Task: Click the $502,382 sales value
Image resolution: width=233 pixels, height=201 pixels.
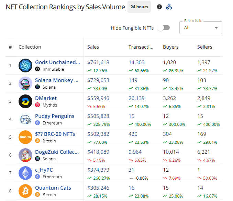Action: [98, 134]
